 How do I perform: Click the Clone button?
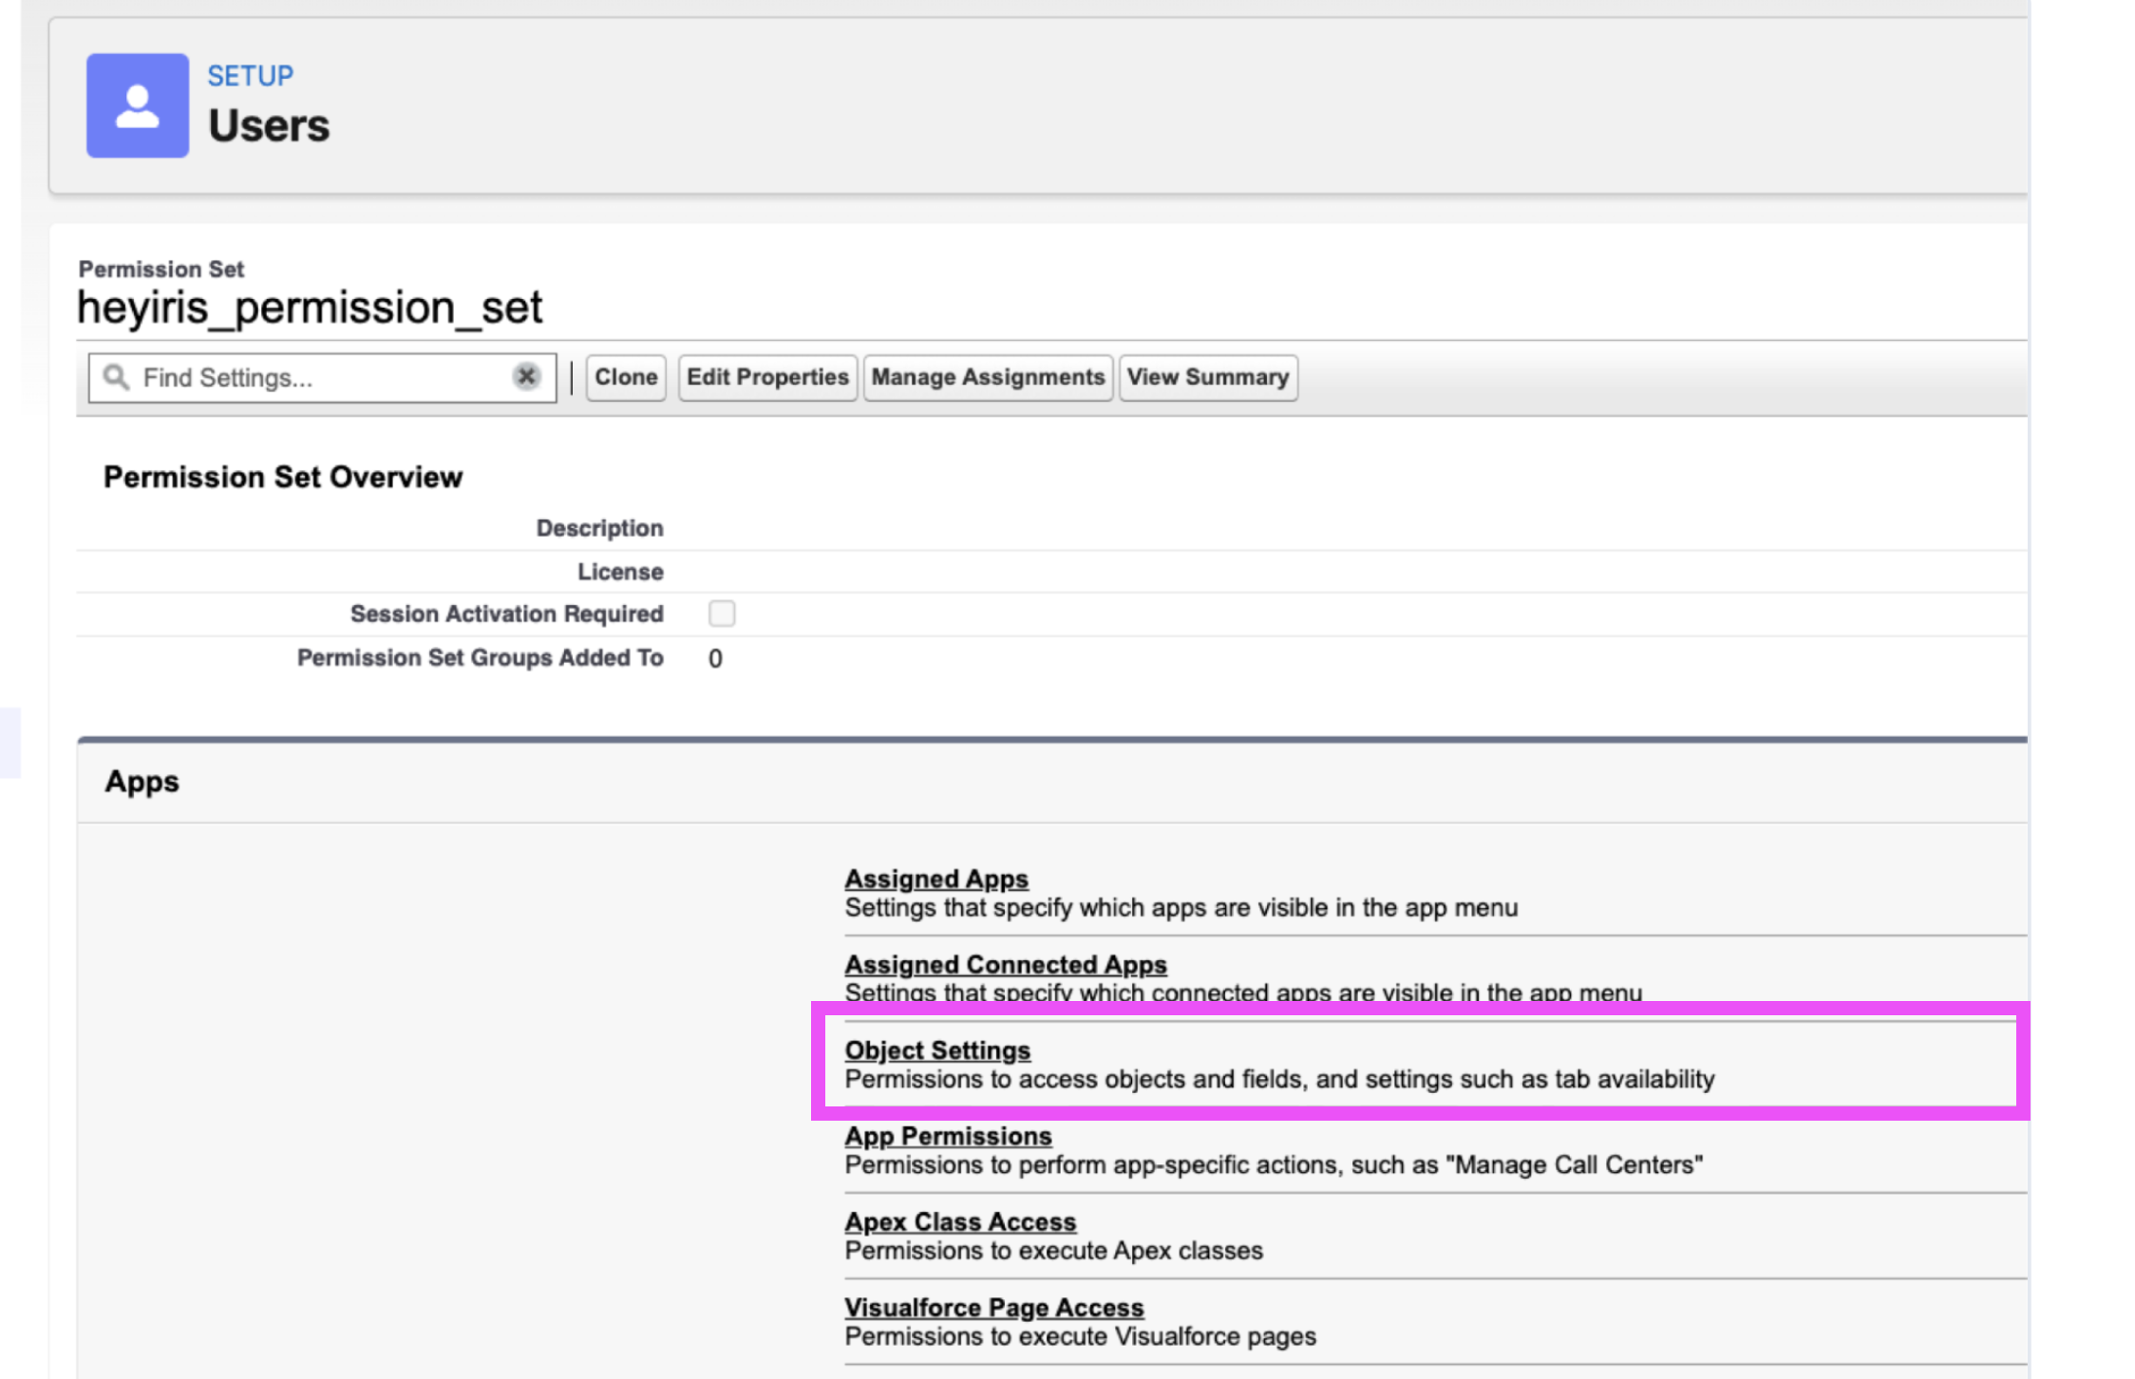(626, 377)
